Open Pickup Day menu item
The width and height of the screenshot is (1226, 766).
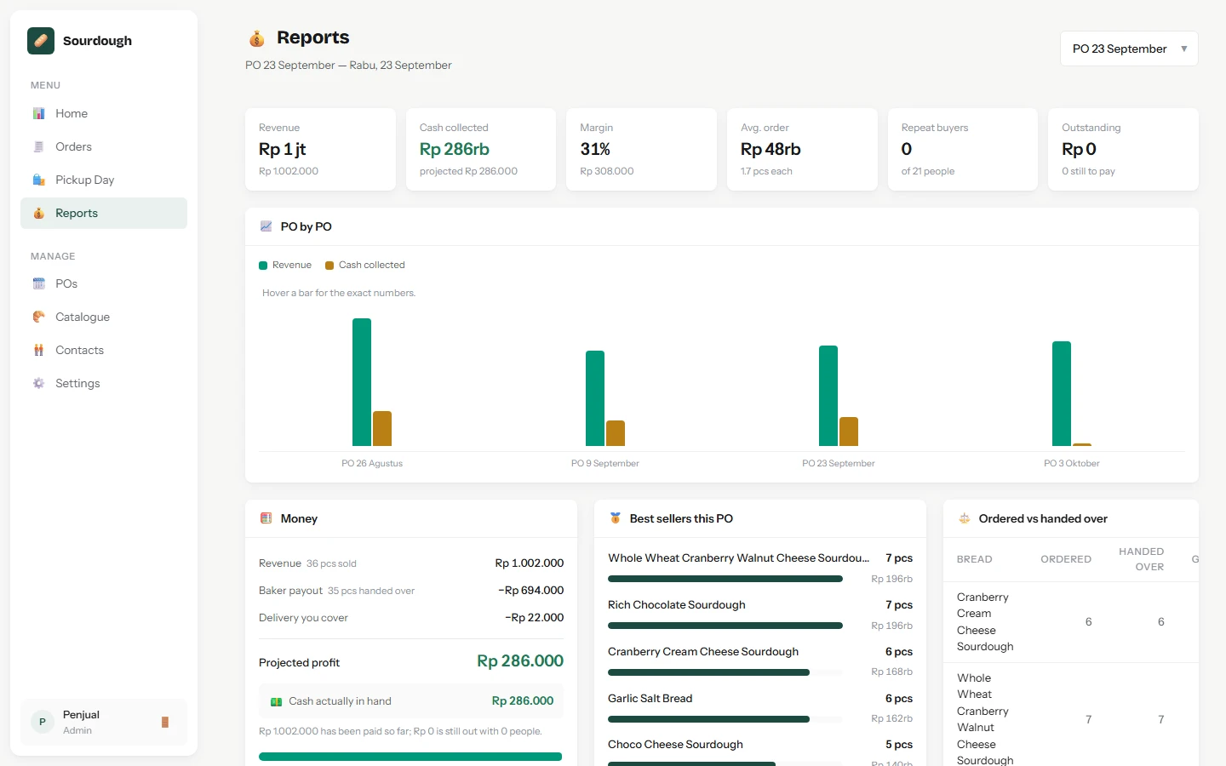point(104,180)
